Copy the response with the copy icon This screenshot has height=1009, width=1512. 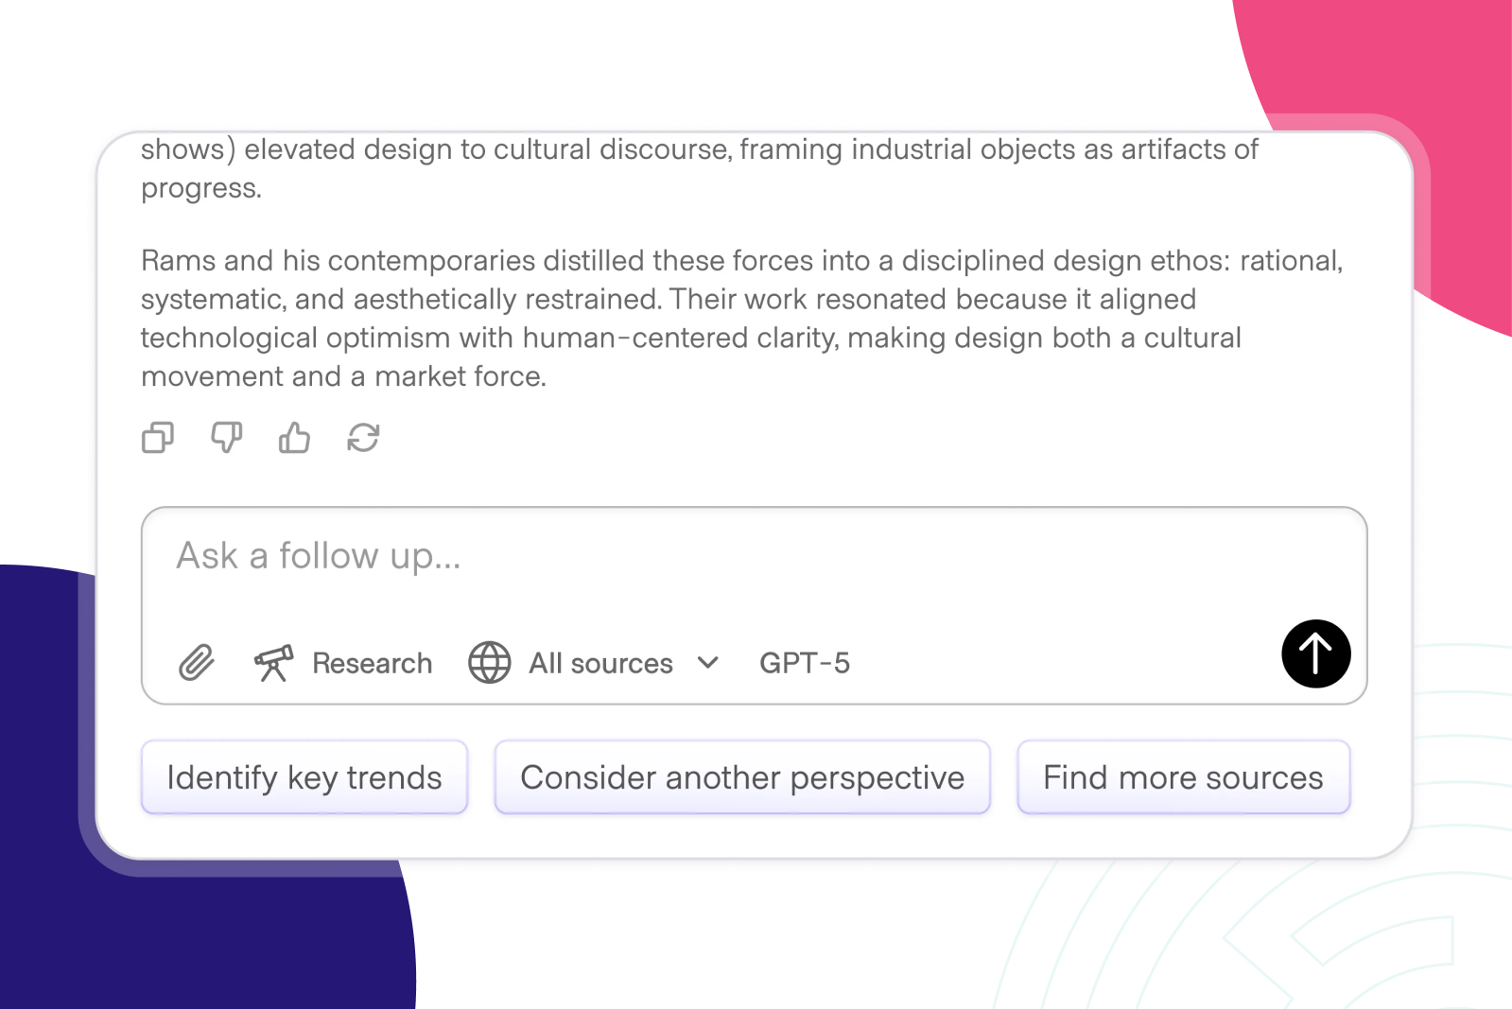[158, 438]
